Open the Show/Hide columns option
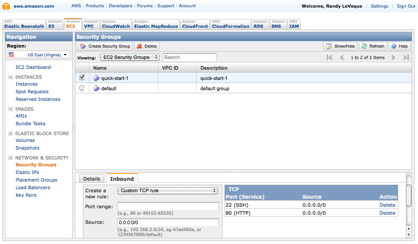The height and width of the screenshot is (244, 418). point(340,46)
